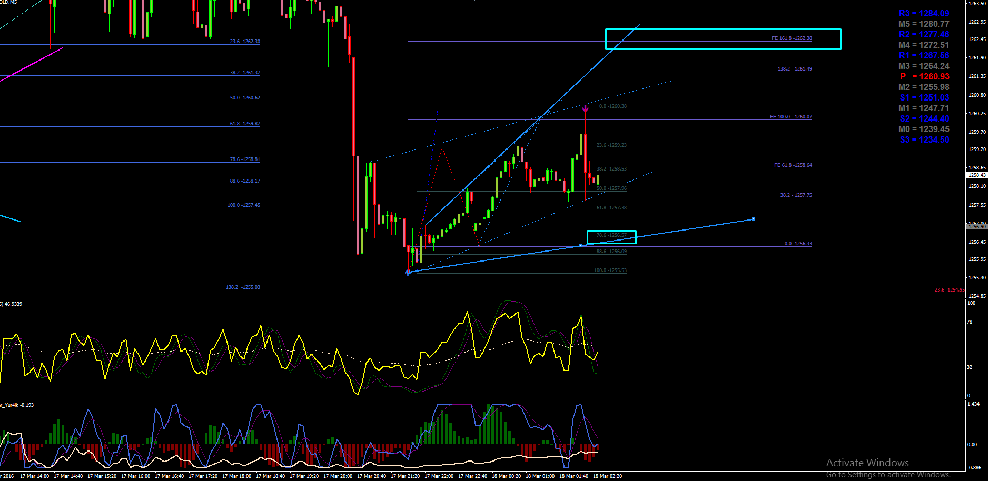Click the 100.0 -1257.45 Fibonacci label
Screen dimensions: 989x481
click(x=244, y=205)
